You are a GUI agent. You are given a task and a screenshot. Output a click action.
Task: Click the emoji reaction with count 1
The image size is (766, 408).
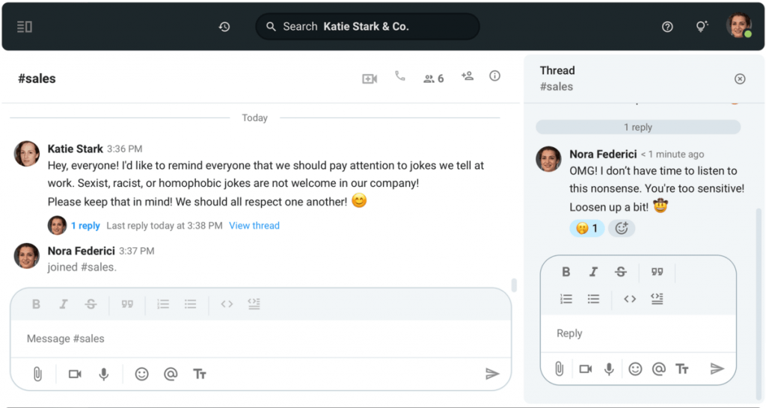point(587,229)
